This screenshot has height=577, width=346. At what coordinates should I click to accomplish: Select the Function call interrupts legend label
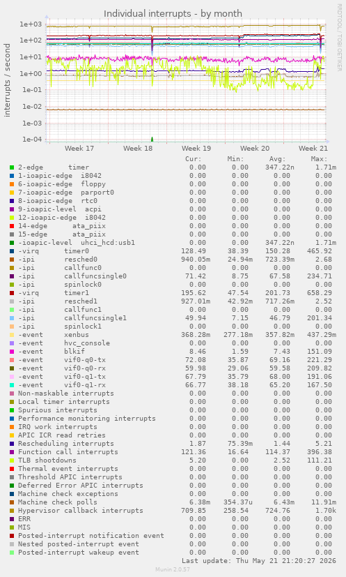tap(68, 452)
